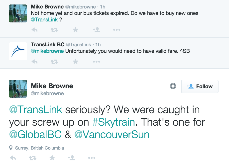This screenshot has width=229, height=166.
Task: Open more options on TransLink's reply
Action: tap(97, 62)
